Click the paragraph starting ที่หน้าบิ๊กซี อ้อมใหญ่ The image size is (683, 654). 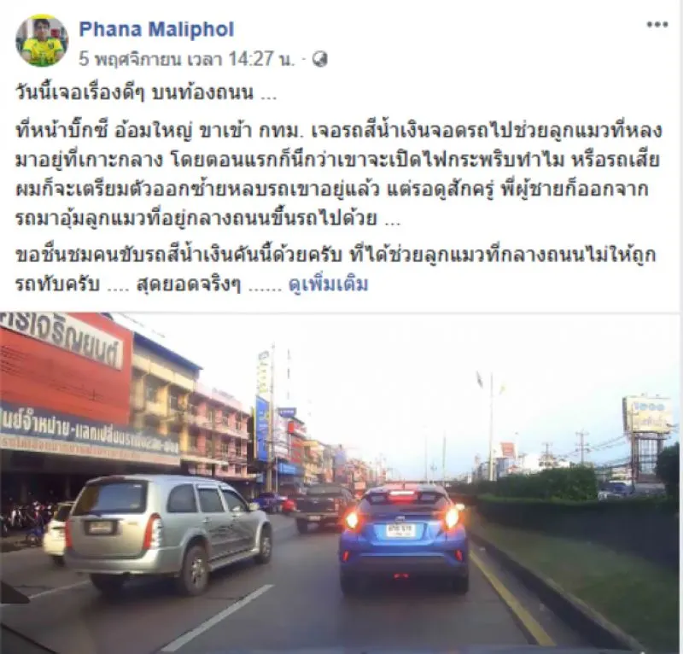click(x=338, y=174)
